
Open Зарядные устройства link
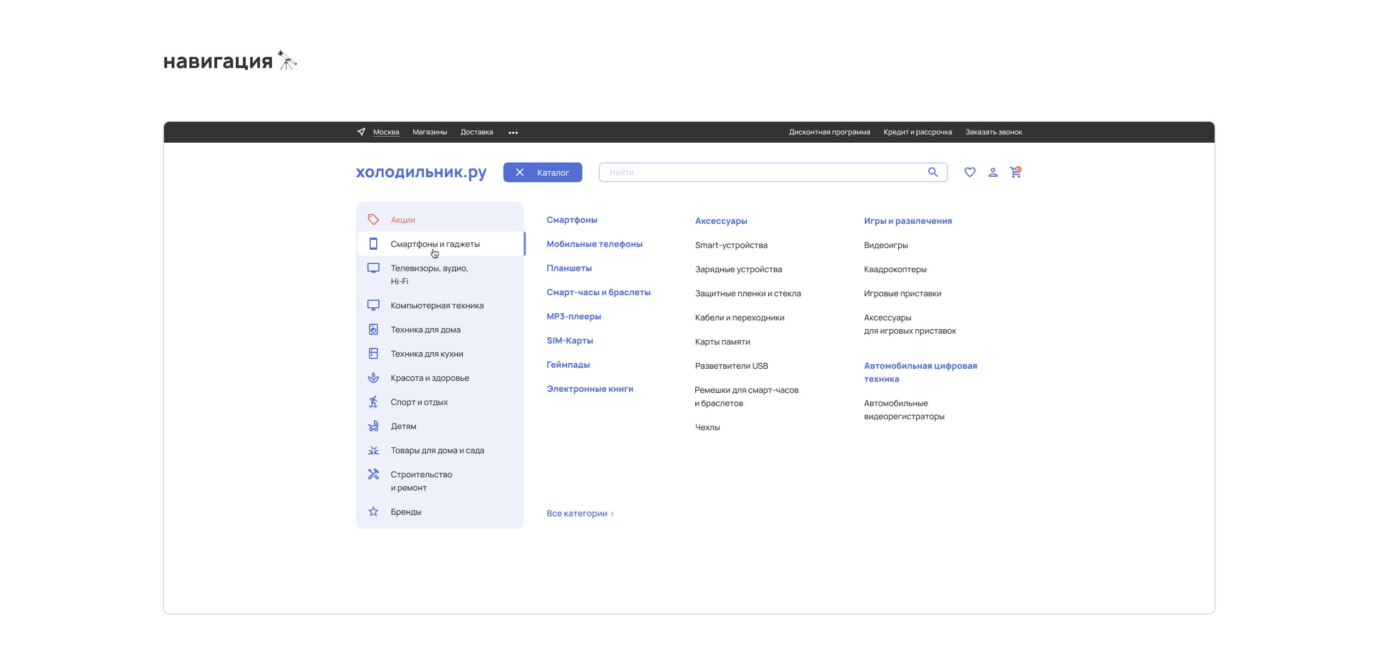click(739, 269)
